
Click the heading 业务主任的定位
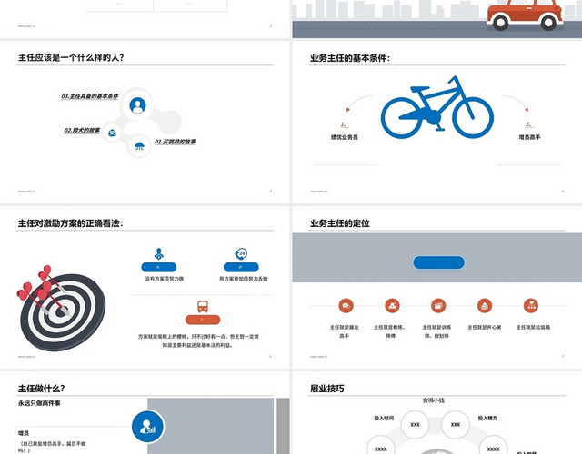coord(339,223)
